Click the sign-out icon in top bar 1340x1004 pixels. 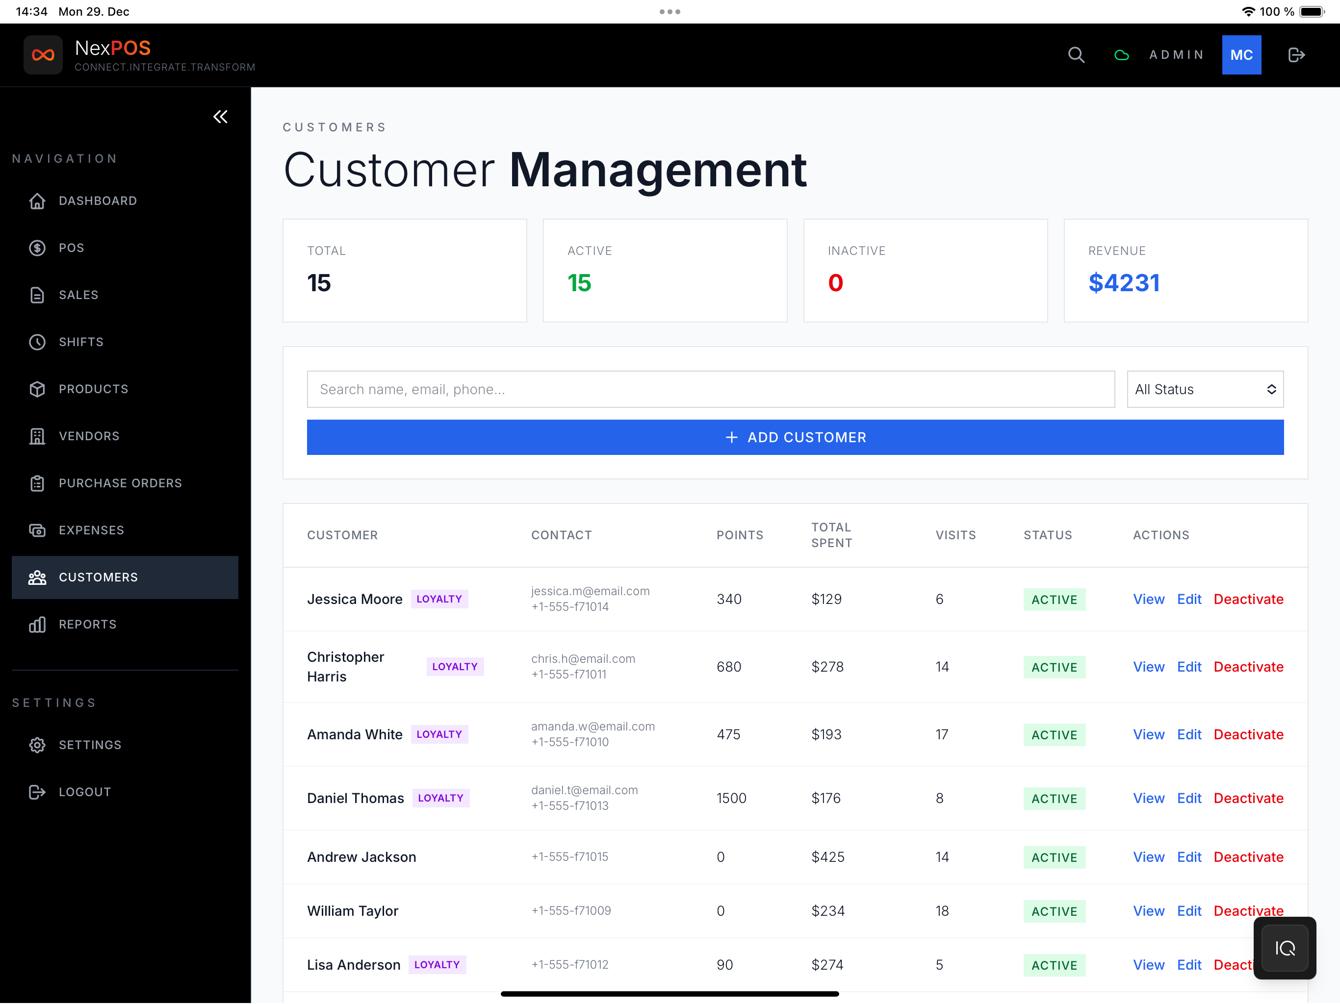pos(1296,55)
